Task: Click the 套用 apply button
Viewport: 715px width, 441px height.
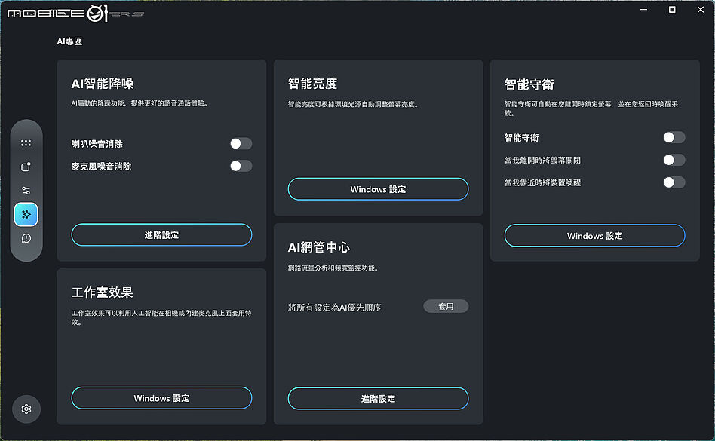Action: pos(446,307)
